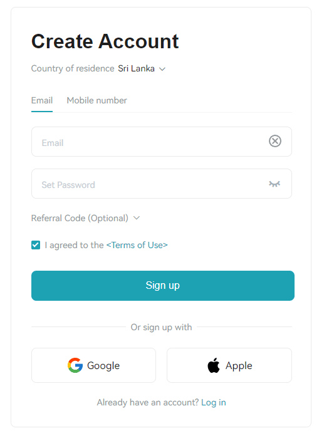Click the Apple logo icon
The height and width of the screenshot is (443, 324).
click(x=214, y=365)
